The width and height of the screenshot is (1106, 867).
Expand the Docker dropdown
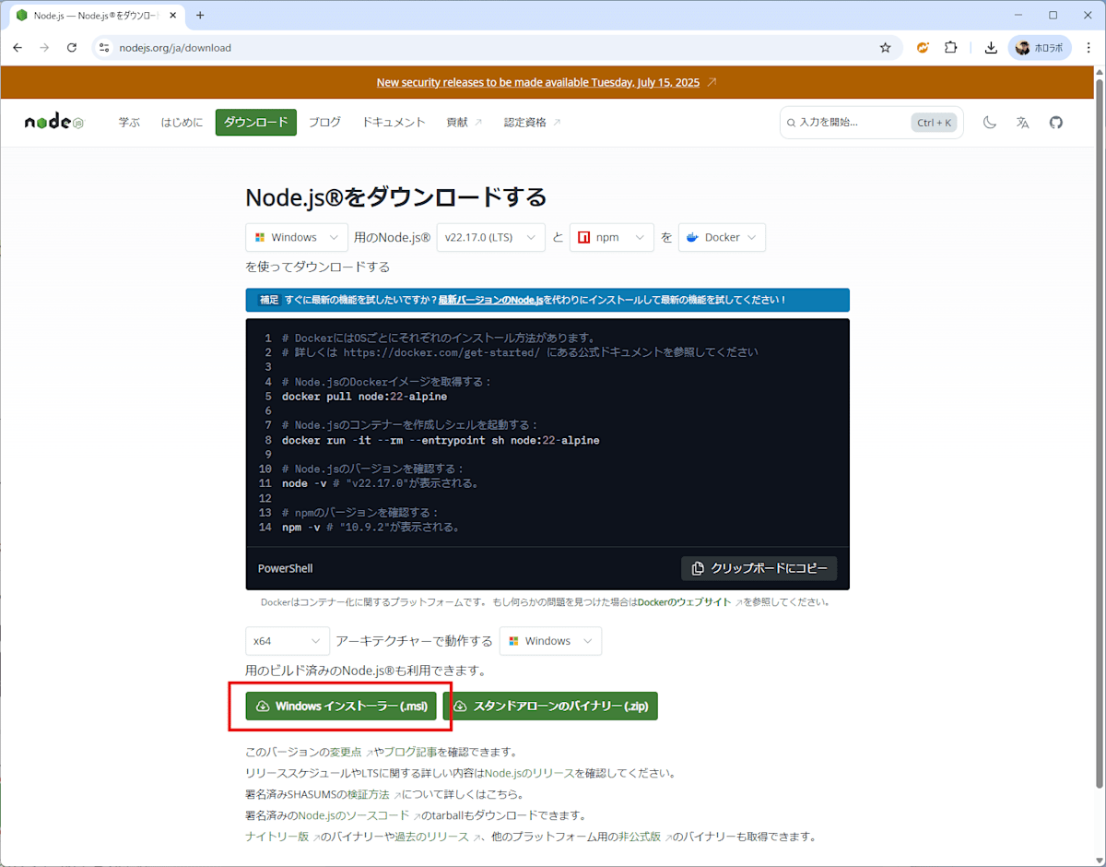pos(722,237)
